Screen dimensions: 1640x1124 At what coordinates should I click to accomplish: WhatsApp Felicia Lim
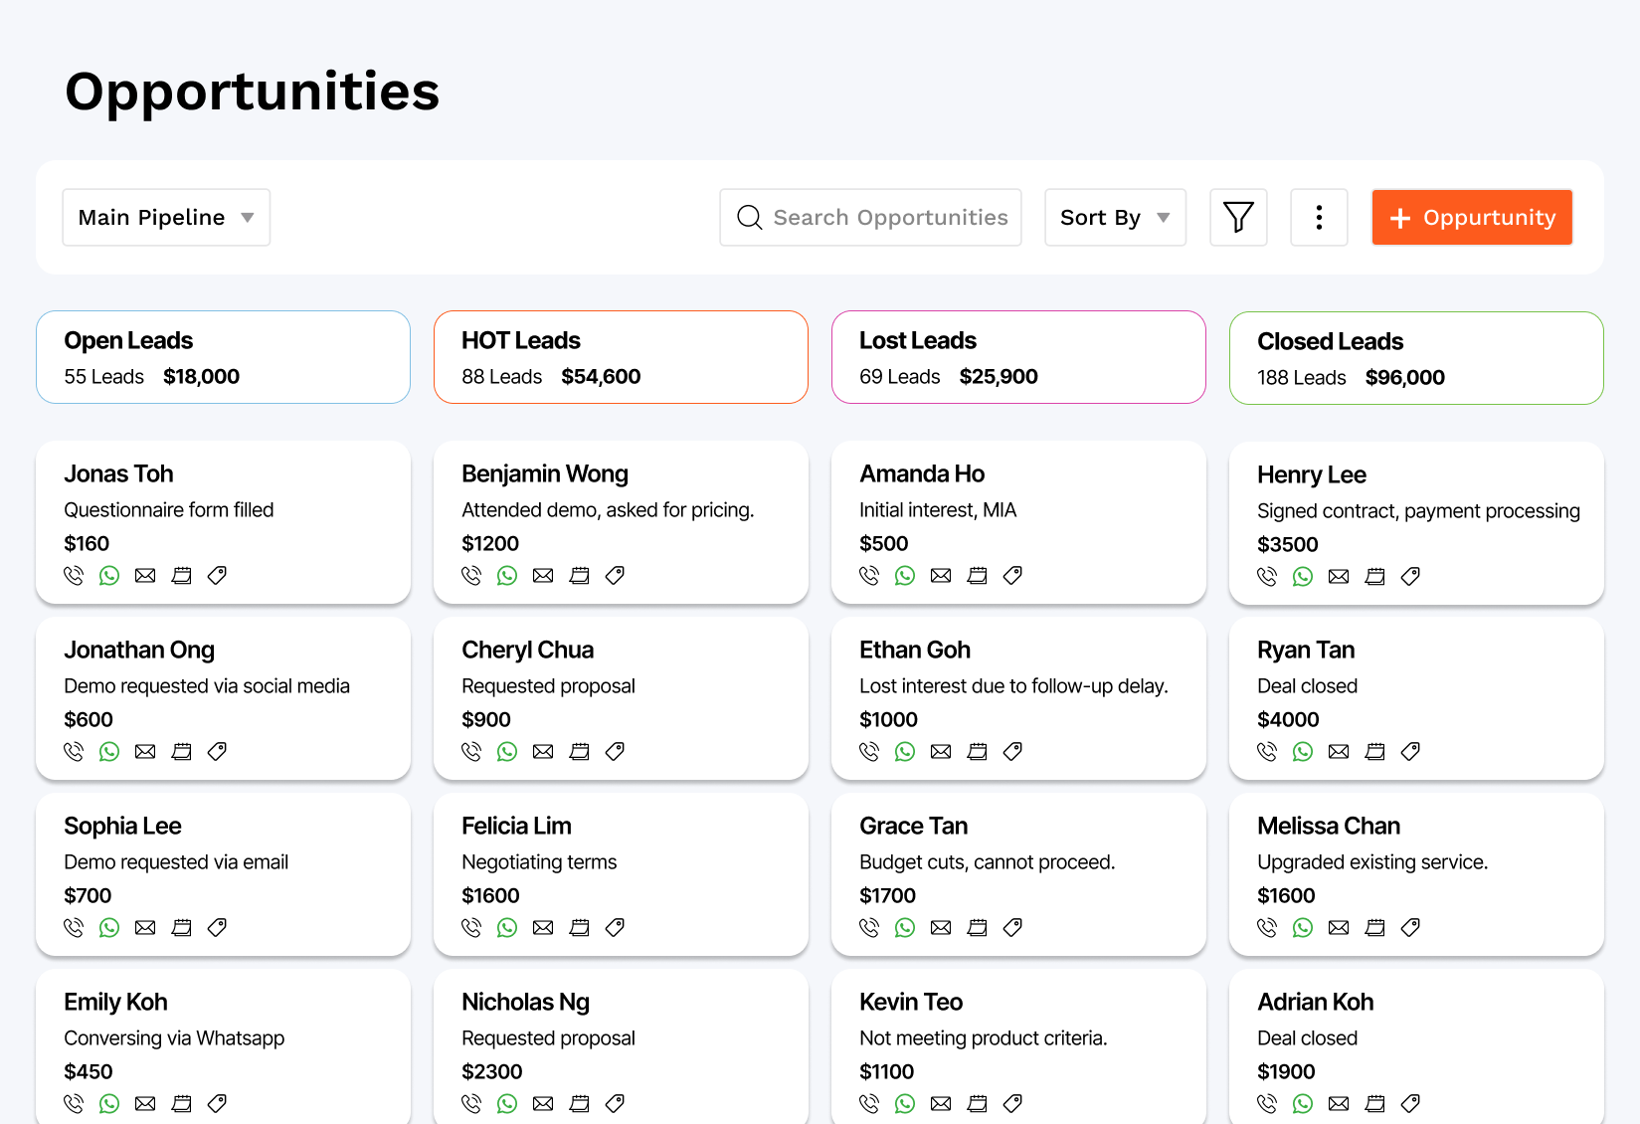click(507, 927)
